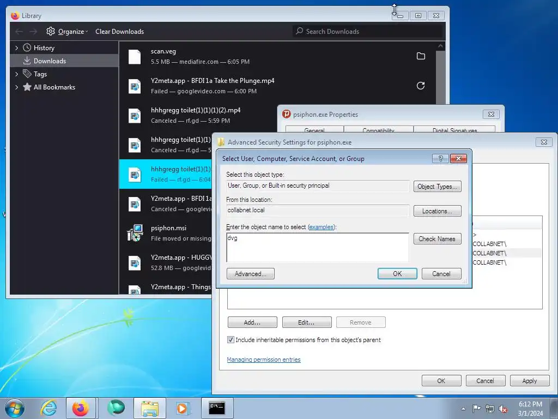Go forward in Library navigation

click(x=33, y=32)
